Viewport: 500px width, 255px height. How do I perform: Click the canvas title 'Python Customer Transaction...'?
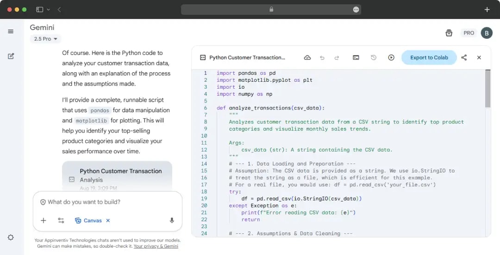tap(247, 58)
